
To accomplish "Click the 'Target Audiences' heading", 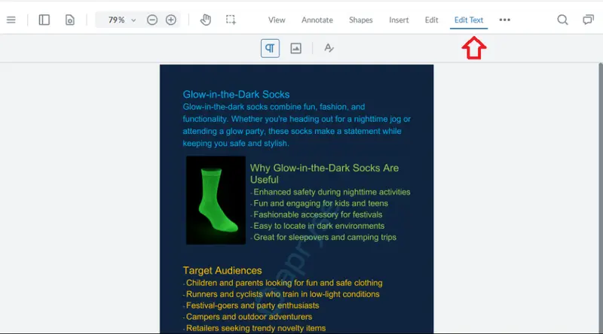I will tap(222, 270).
